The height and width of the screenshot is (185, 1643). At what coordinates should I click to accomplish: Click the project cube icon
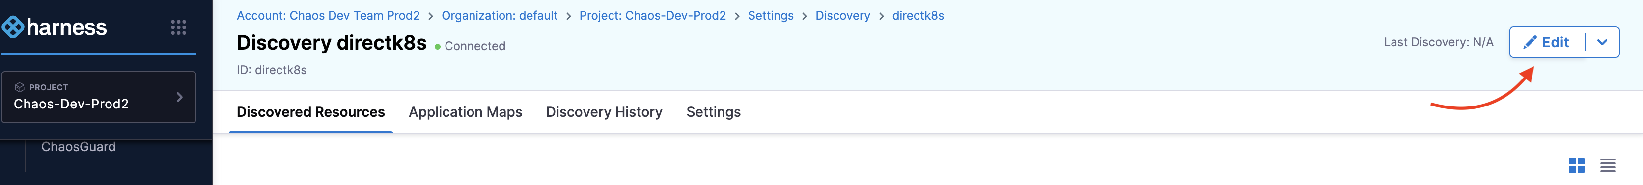point(20,87)
